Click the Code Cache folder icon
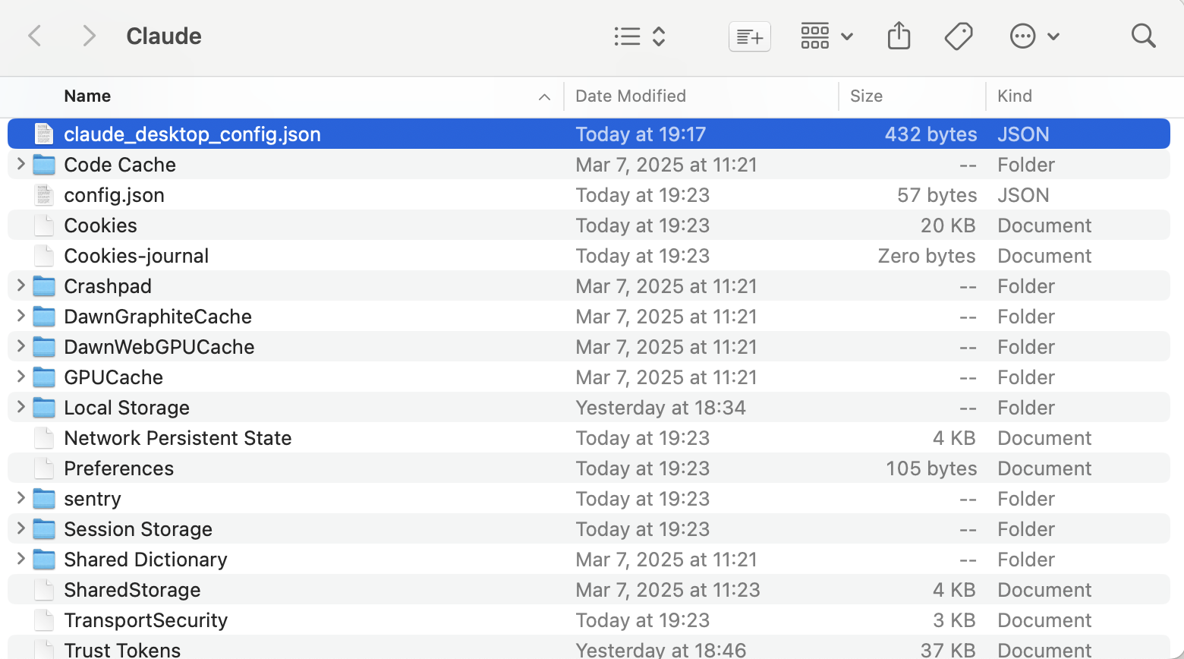Viewport: 1184px width, 659px height. tap(44, 165)
